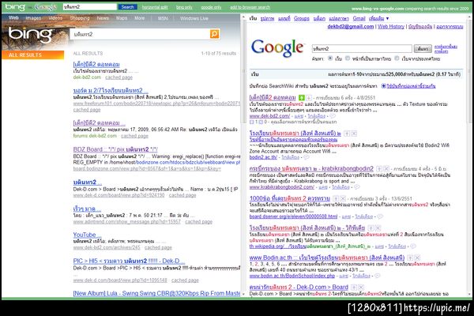
Task: Click the 'google only' link
Action: [x=211, y=7]
